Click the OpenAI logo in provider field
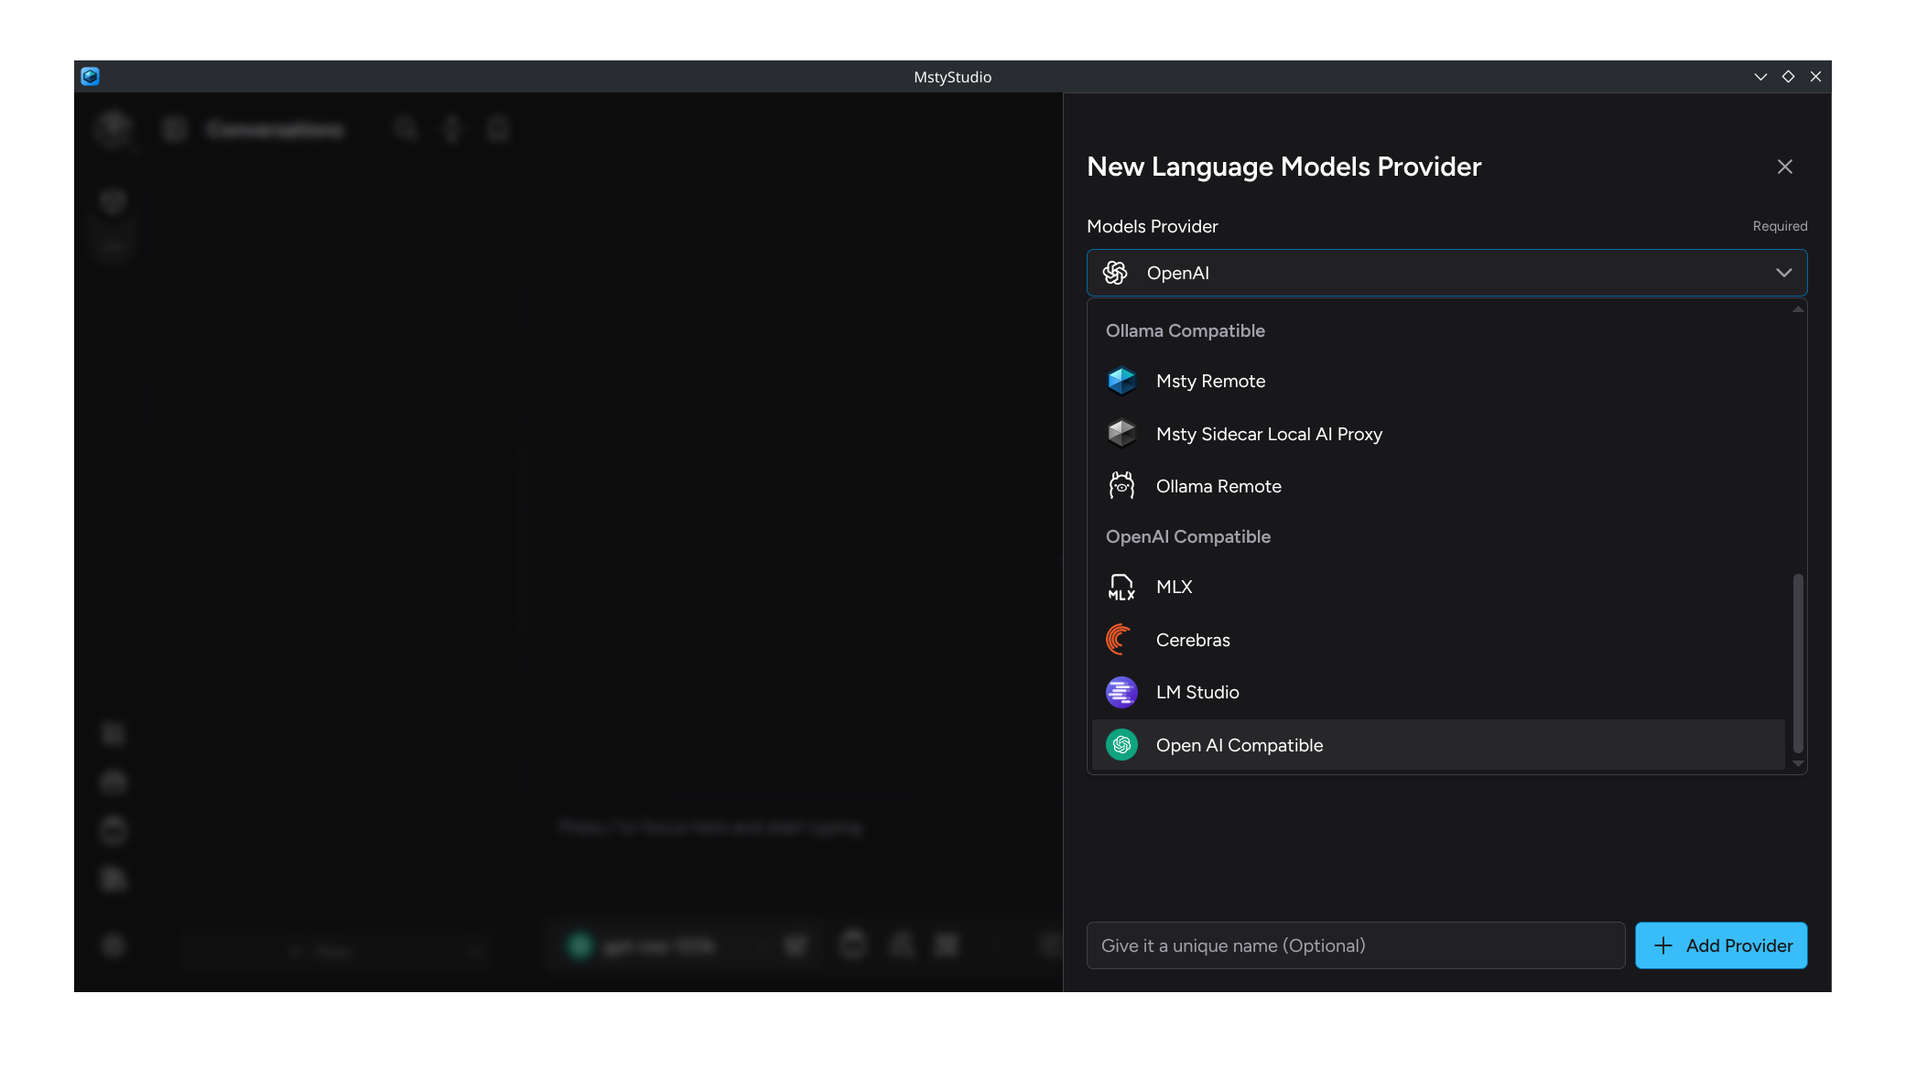 (1115, 273)
